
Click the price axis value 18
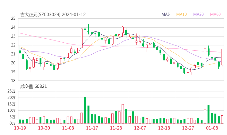[13, 81]
